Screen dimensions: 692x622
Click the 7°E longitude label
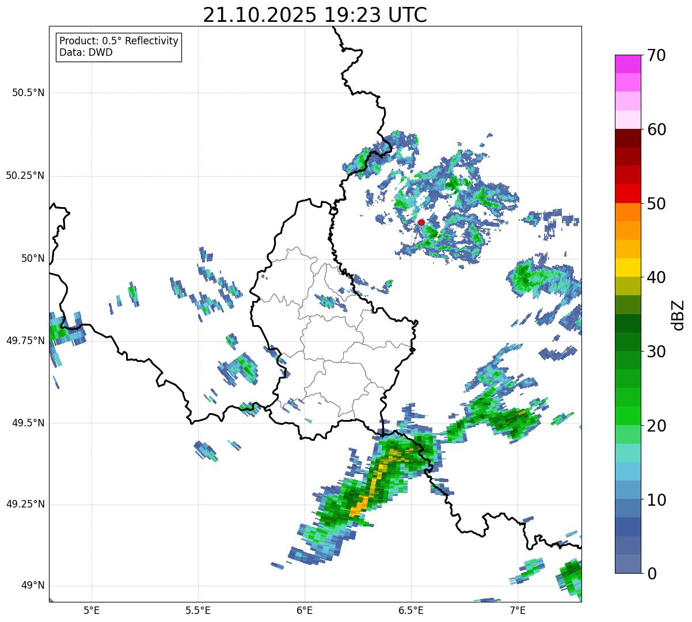(x=518, y=610)
